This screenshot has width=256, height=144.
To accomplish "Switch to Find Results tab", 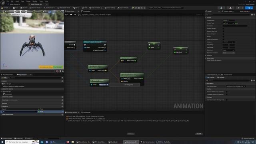I will pyautogui.click(x=86, y=112).
